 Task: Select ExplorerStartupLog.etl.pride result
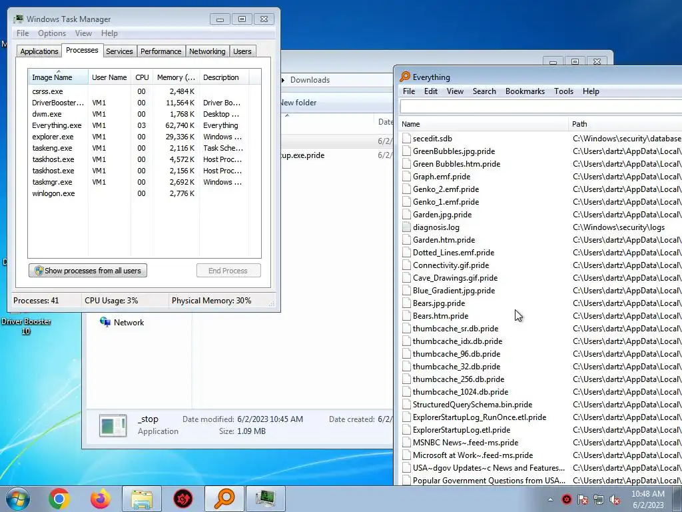462,430
